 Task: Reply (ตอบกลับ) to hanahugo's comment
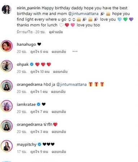click(59, 51)
